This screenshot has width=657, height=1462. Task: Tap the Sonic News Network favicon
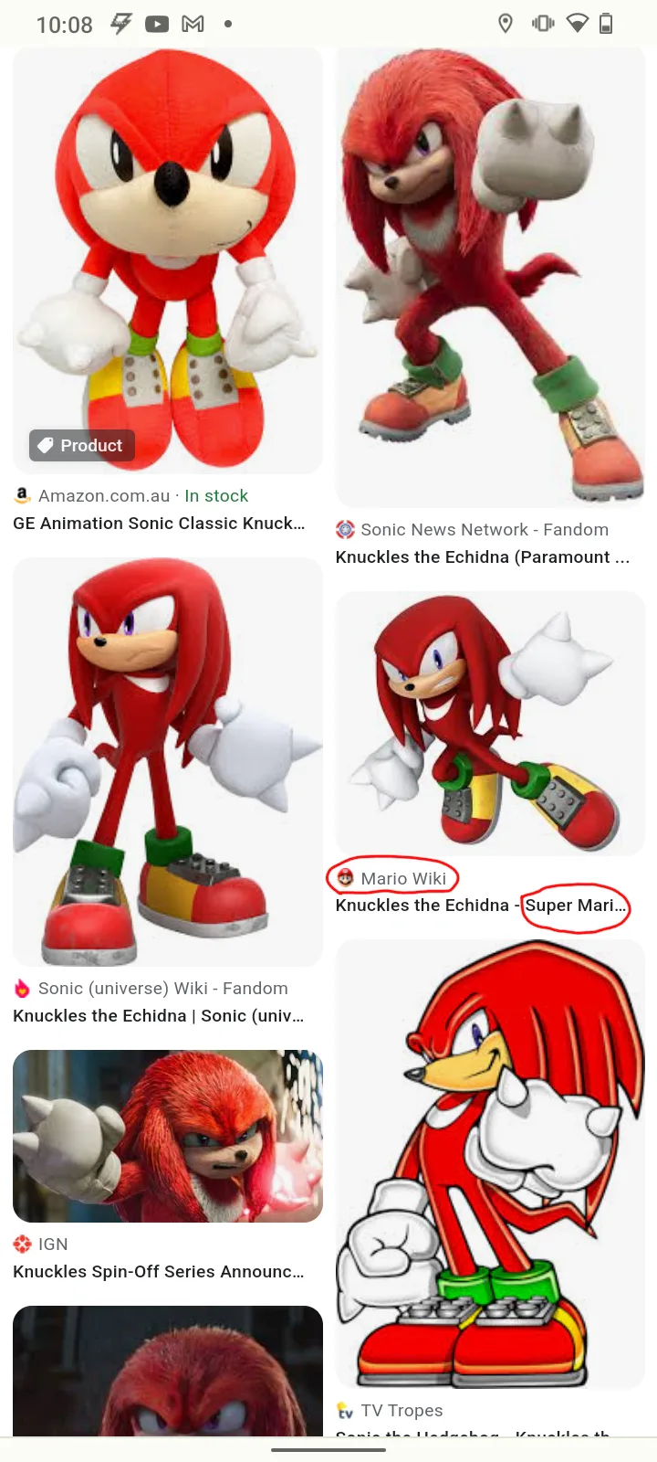pos(345,529)
